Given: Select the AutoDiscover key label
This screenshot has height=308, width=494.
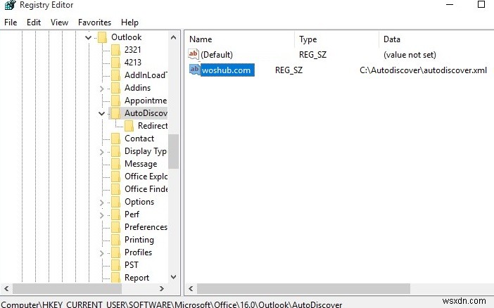Looking at the screenshot, I should [146, 113].
